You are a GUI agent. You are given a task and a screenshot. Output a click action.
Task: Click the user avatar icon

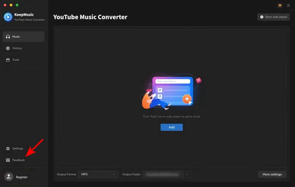8,177
